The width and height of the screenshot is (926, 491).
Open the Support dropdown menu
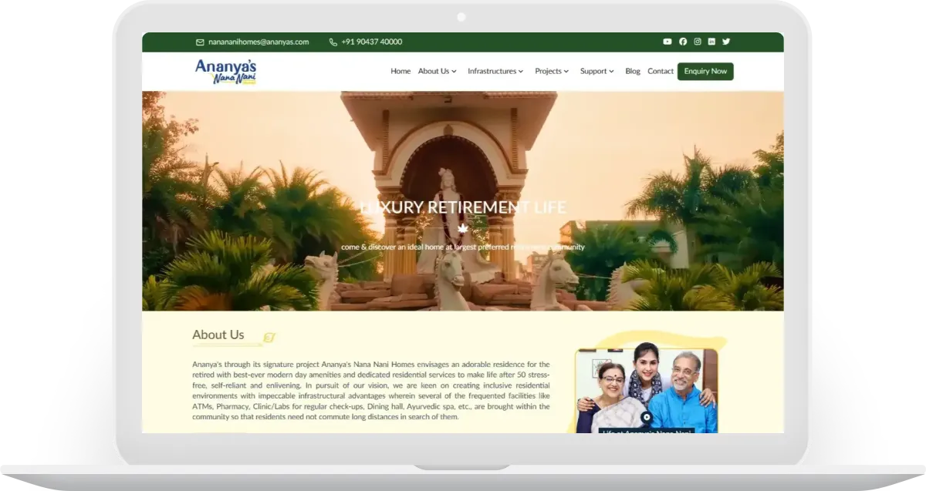click(x=597, y=72)
